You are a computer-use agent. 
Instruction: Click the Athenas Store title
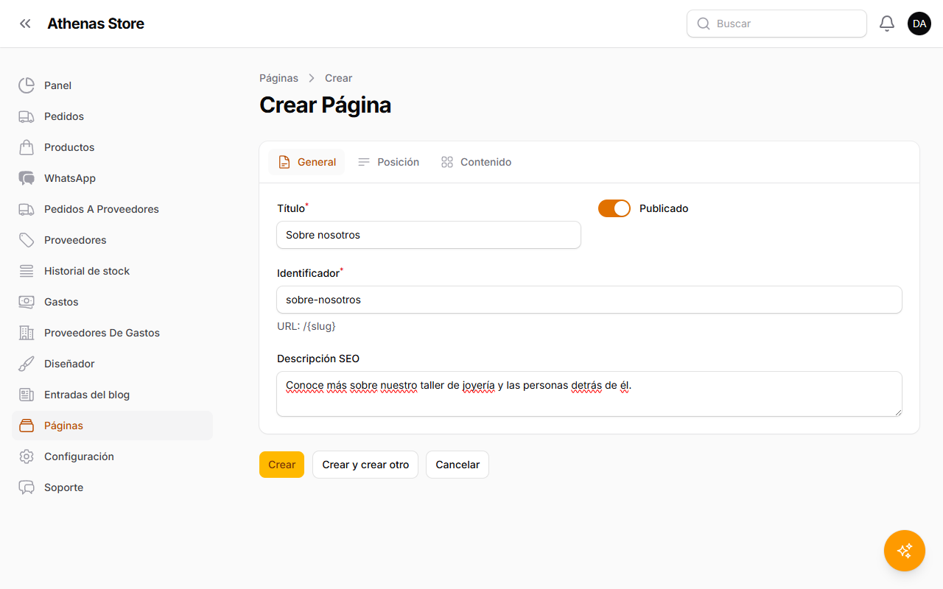click(96, 24)
